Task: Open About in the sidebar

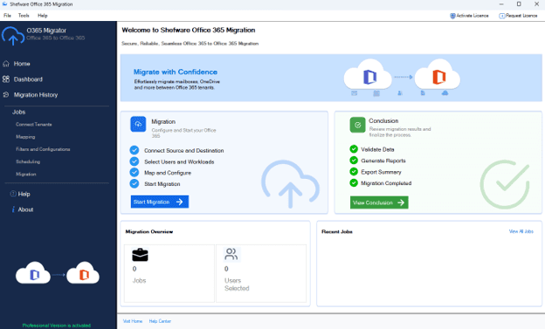Action: coord(25,209)
